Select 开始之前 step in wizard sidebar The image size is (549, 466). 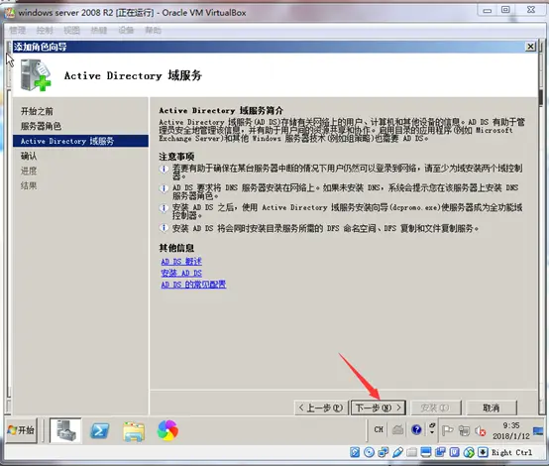pyautogui.click(x=37, y=111)
